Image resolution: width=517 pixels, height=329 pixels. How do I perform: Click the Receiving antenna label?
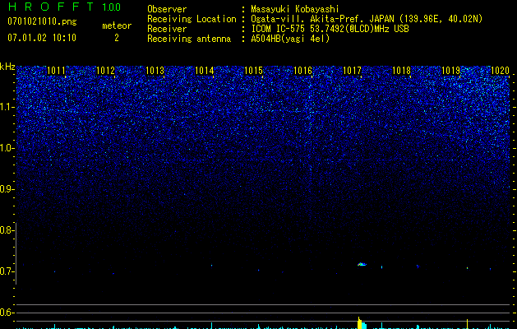pyautogui.click(x=189, y=39)
